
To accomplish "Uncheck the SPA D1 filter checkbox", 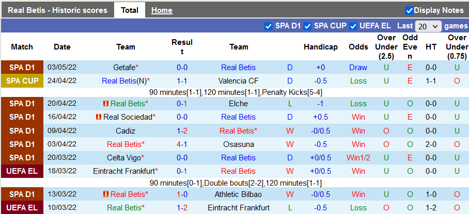I will point(268,26).
